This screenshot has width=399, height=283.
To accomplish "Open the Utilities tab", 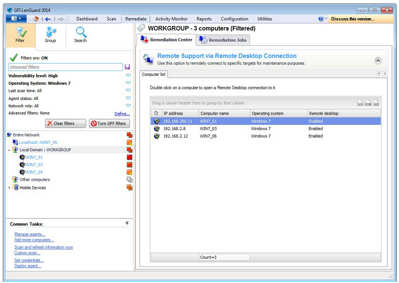I will 265,19.
